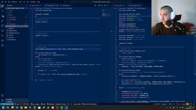Open the Accounts icon in activity bar
Screen dimensions: 196x110
2,96
